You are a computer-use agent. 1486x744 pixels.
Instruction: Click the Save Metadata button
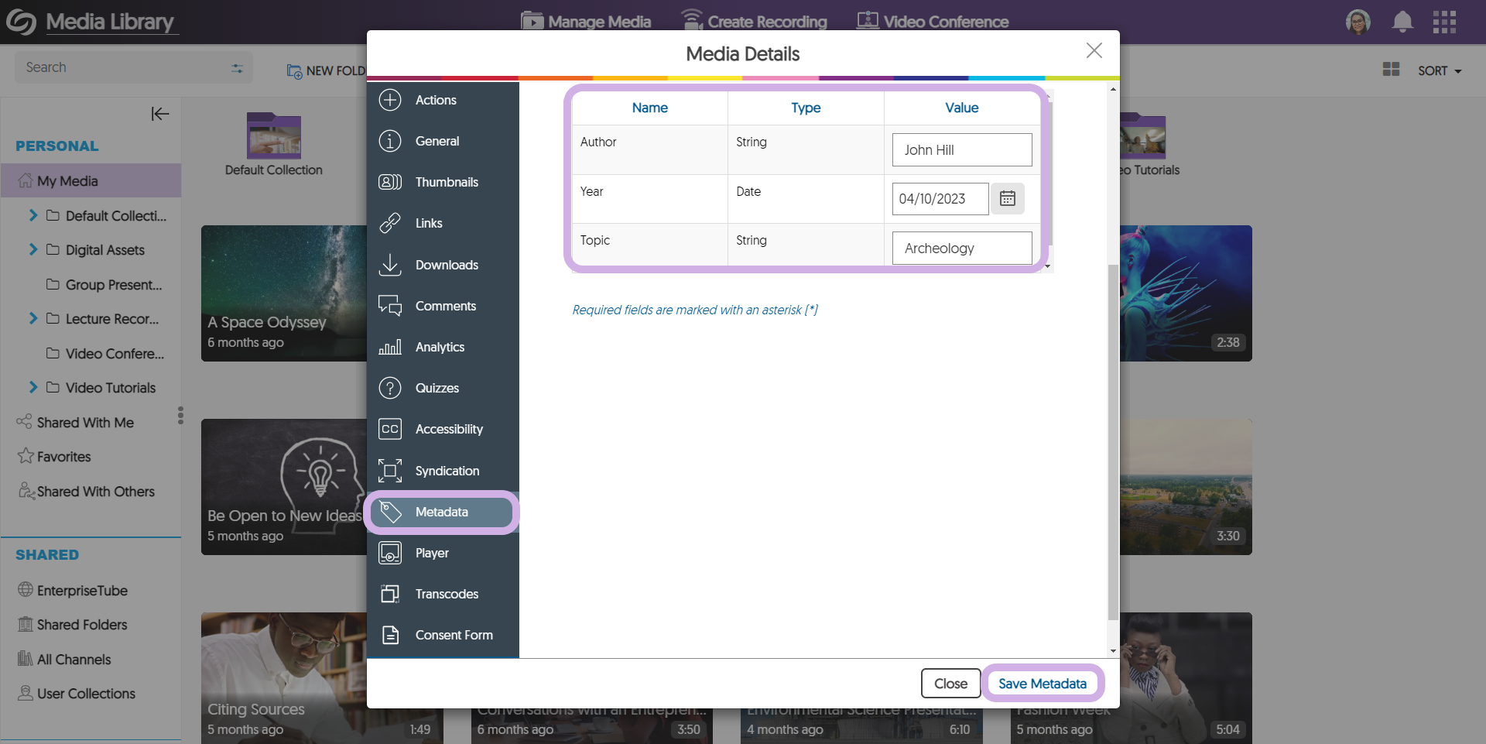pos(1042,684)
